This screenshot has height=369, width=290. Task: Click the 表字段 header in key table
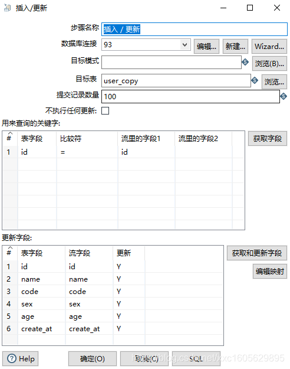(37, 138)
